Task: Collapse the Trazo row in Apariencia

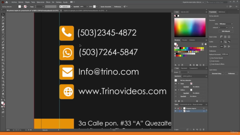Action: [178, 84]
